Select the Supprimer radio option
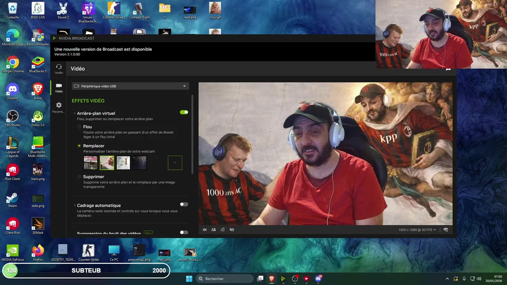This screenshot has width=507, height=285. click(x=79, y=177)
